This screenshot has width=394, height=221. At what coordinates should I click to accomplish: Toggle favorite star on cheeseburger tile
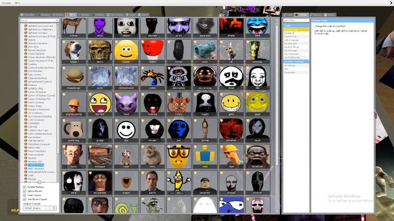coord(64,68)
